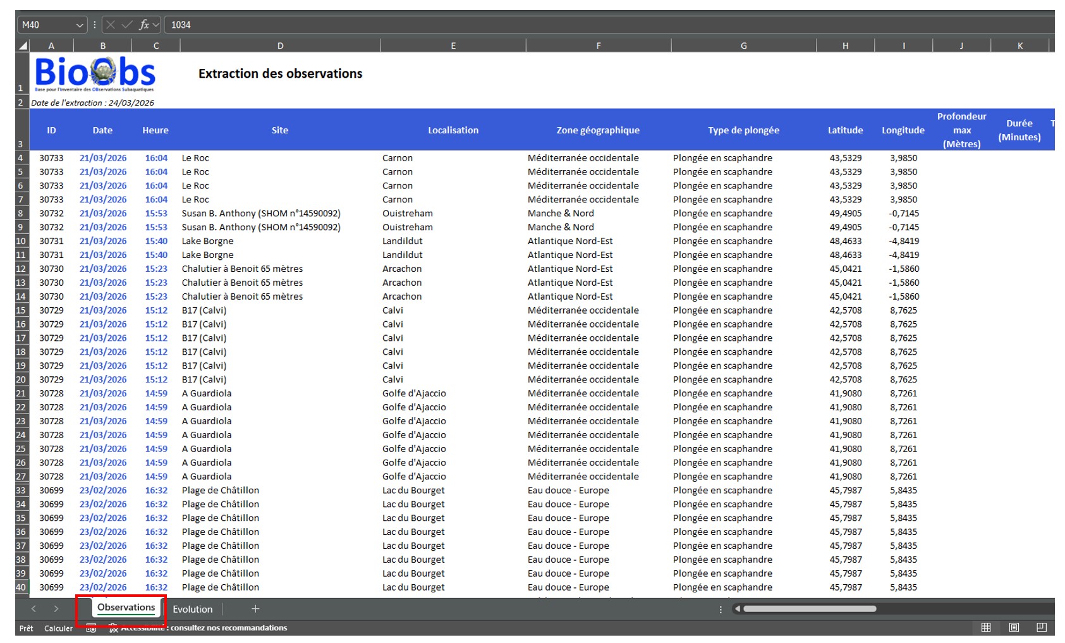Click the Select All corner triangle
1065x643 pixels.
click(23, 46)
